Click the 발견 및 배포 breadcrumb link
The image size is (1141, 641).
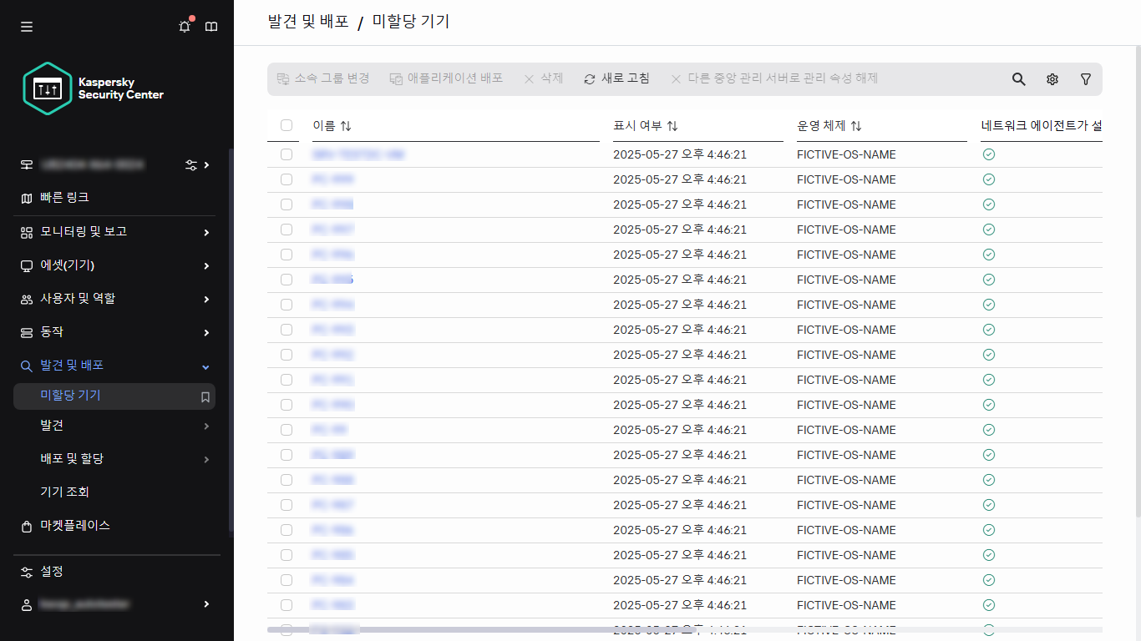point(308,23)
